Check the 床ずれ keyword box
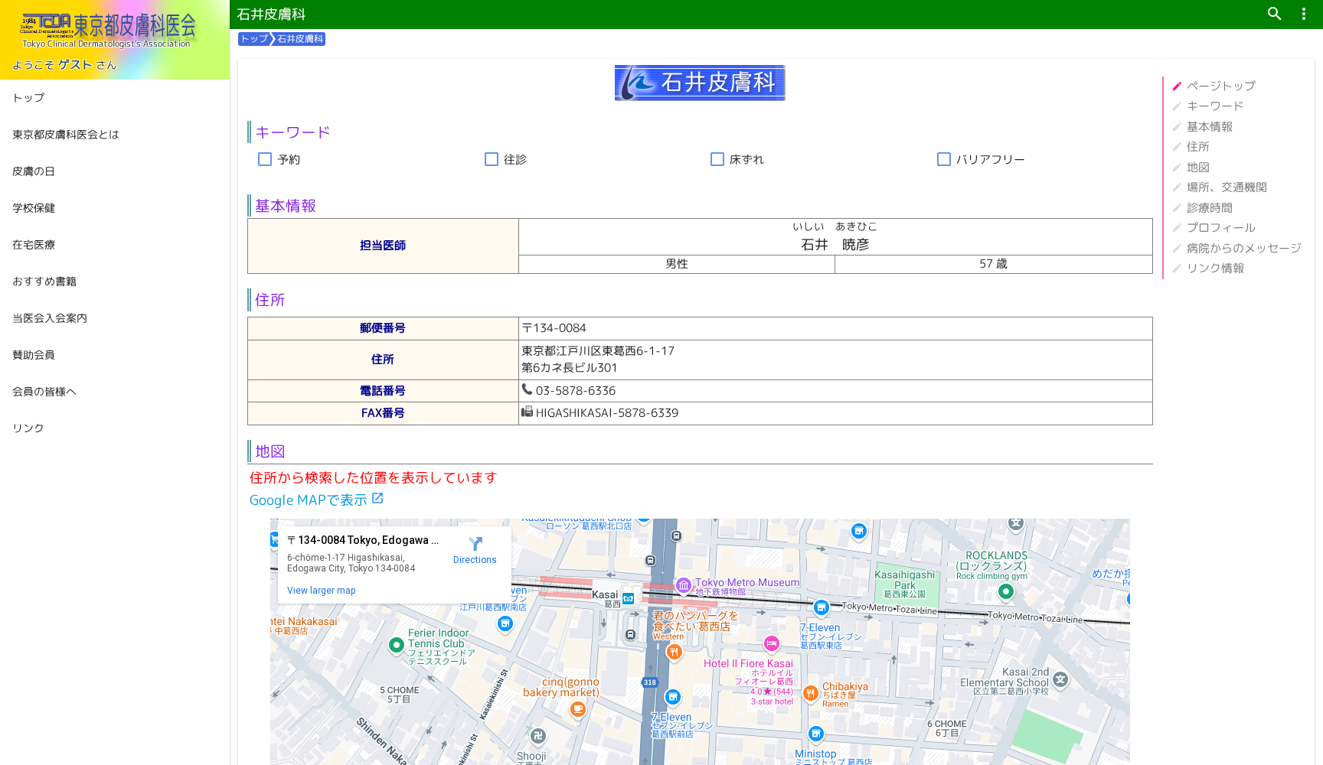This screenshot has height=765, width=1323. pyautogui.click(x=717, y=159)
